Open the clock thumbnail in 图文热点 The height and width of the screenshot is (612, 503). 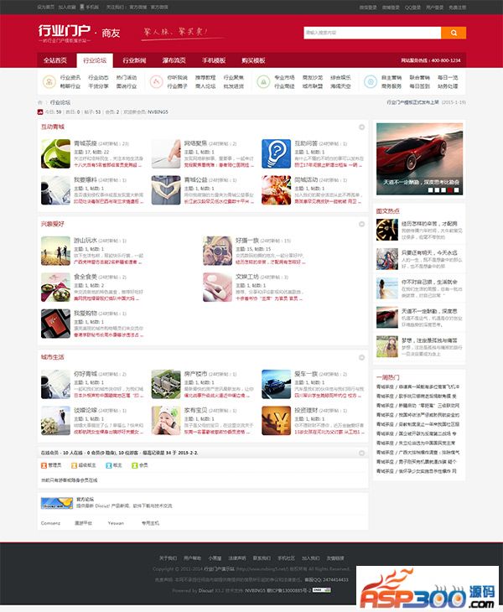(x=387, y=230)
